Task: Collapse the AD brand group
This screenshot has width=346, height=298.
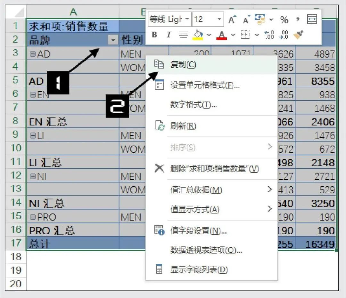Action: coord(32,54)
